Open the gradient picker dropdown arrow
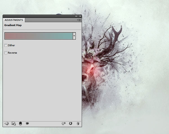 (74, 36)
